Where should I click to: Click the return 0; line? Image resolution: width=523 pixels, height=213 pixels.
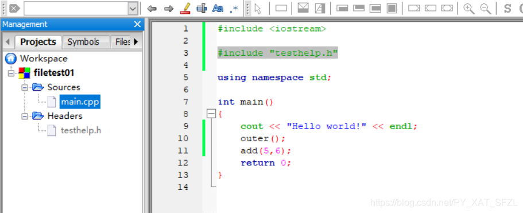point(266,163)
